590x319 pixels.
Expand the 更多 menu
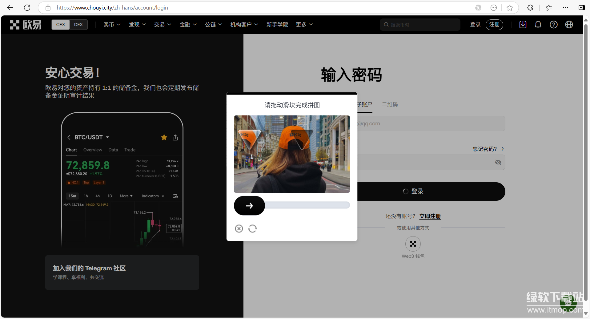coord(304,25)
